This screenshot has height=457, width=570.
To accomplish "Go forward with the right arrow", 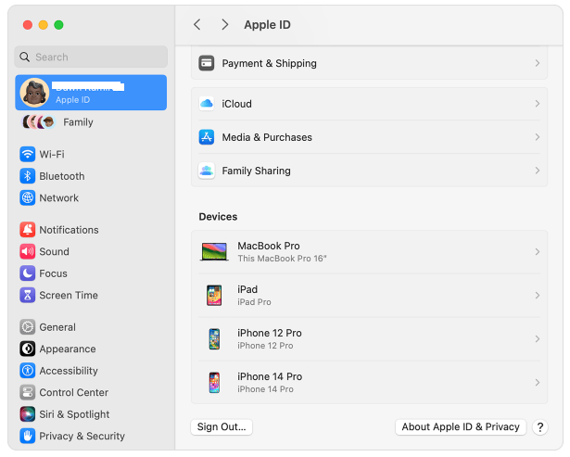I will tap(225, 25).
